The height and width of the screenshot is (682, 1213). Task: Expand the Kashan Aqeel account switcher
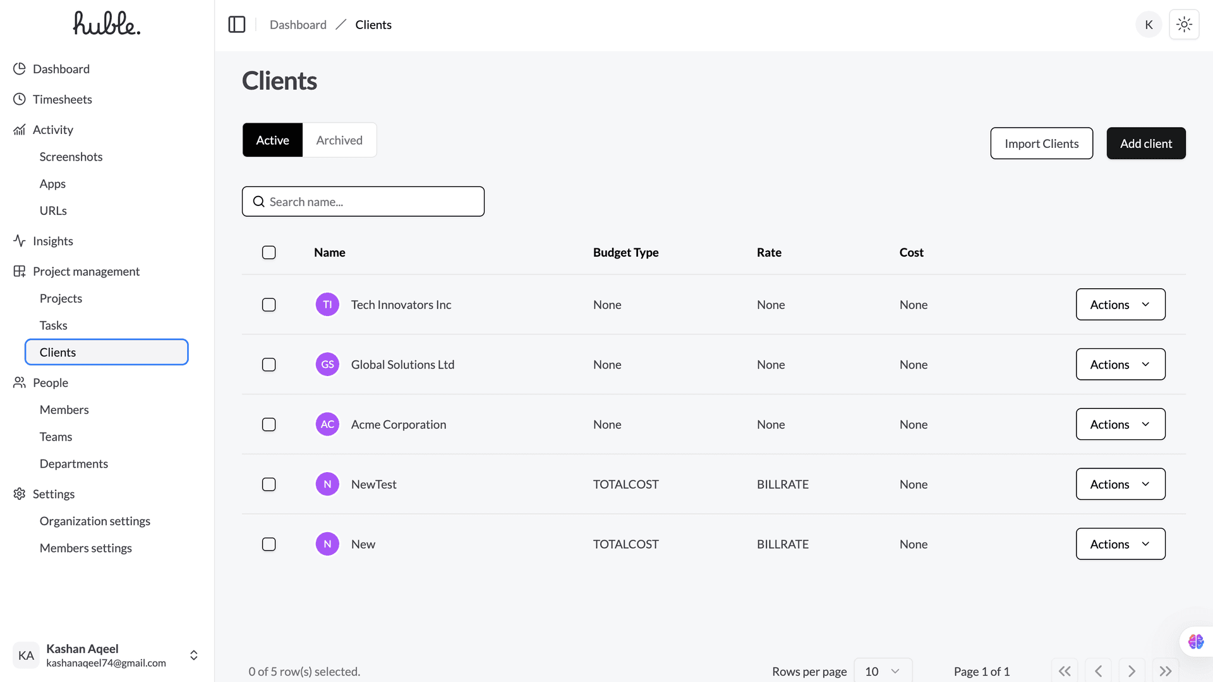click(x=193, y=655)
